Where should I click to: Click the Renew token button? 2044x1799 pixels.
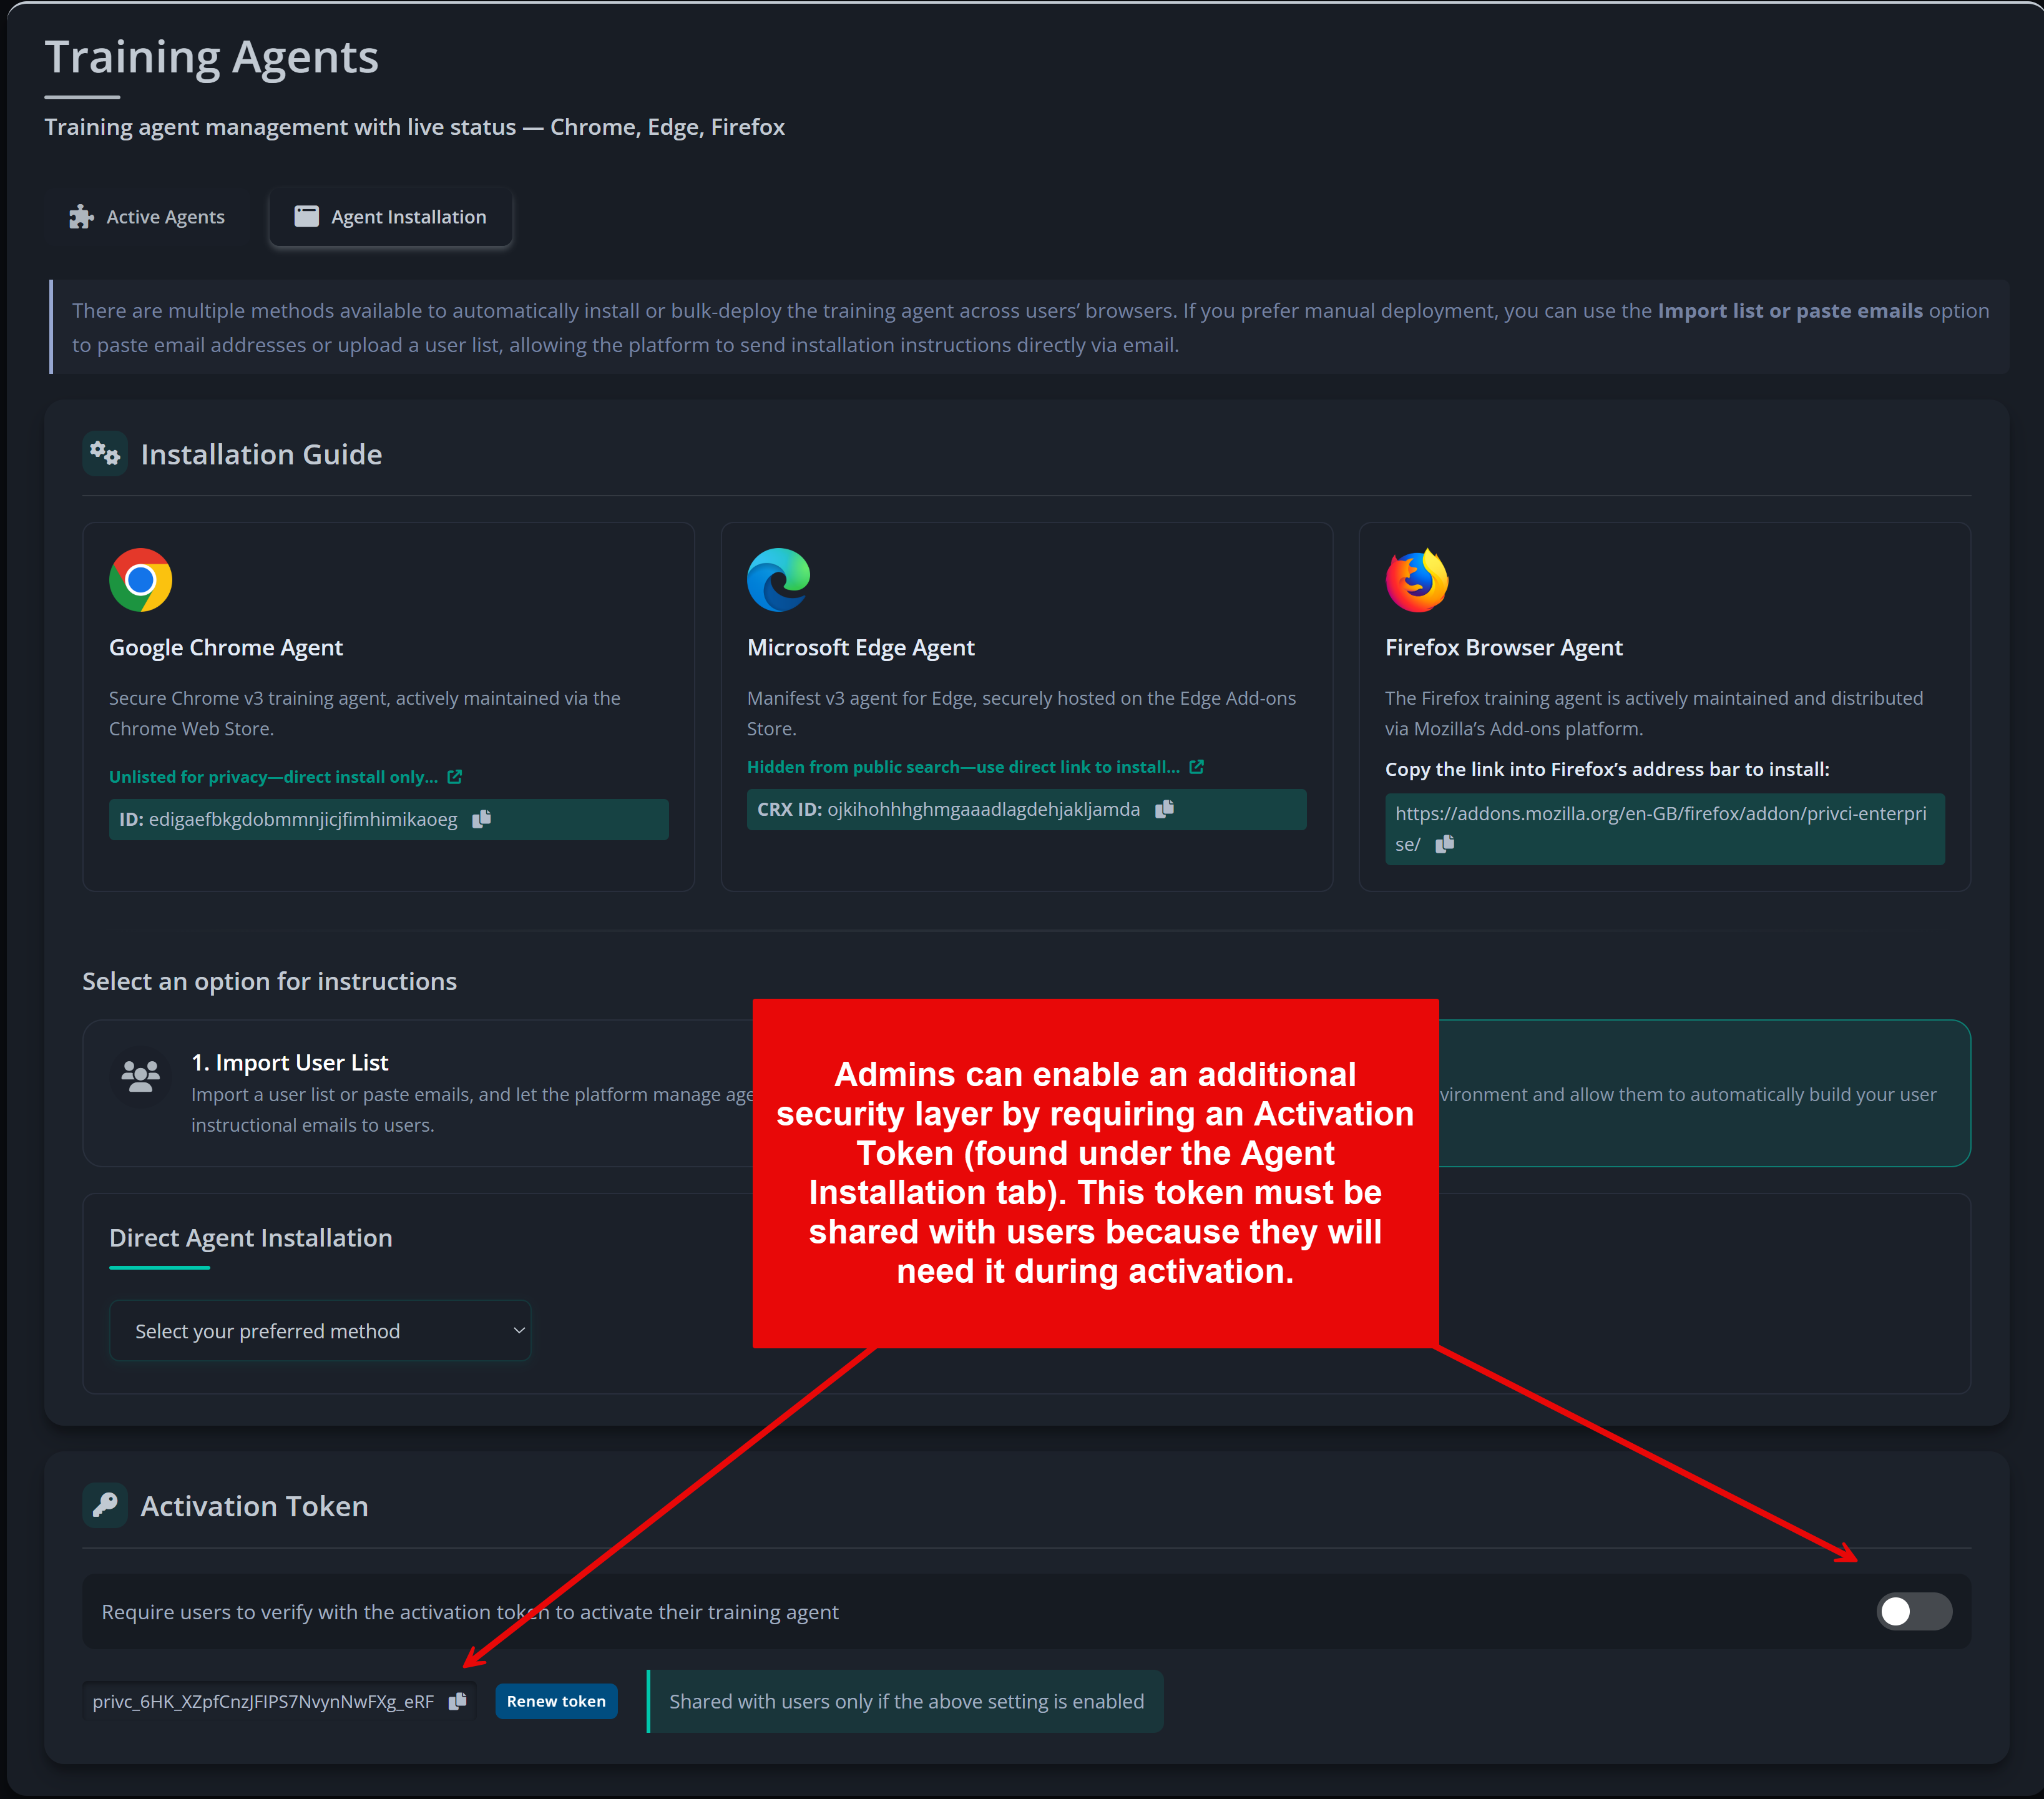click(556, 1701)
